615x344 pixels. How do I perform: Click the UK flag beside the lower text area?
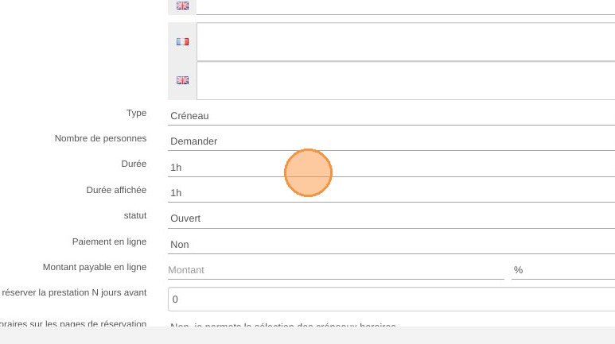(x=182, y=80)
